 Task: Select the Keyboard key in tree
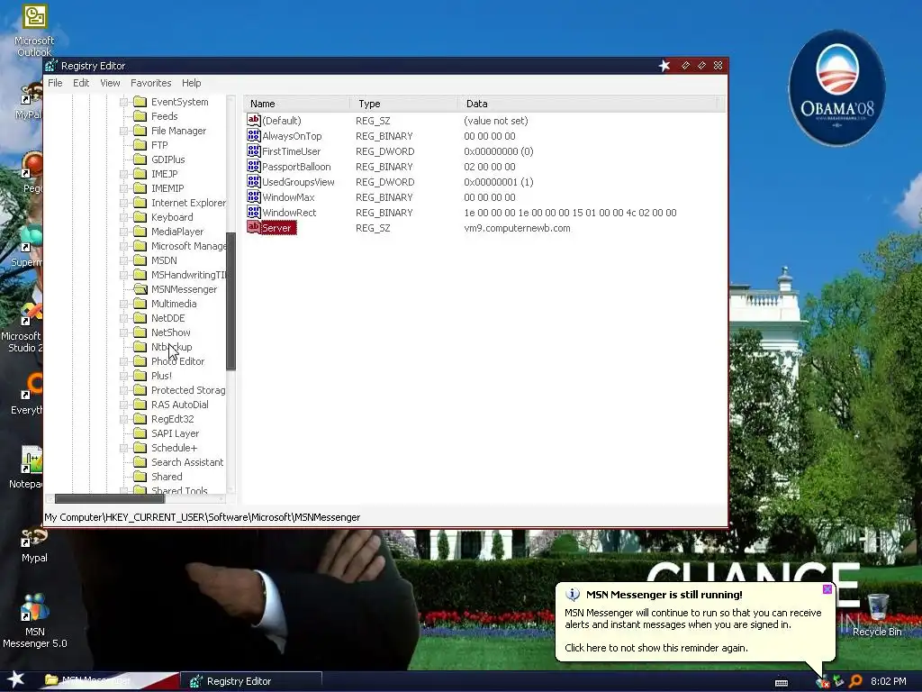tap(172, 217)
